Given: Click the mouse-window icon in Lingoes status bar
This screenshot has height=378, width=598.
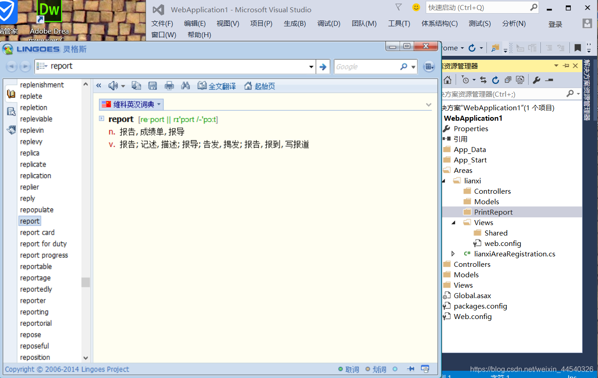Looking at the screenshot, I should point(425,369).
